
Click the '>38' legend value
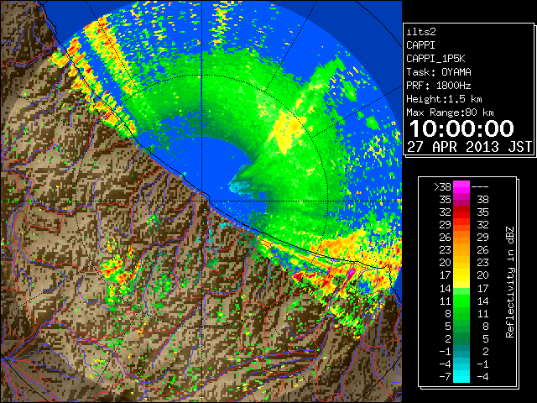442,187
